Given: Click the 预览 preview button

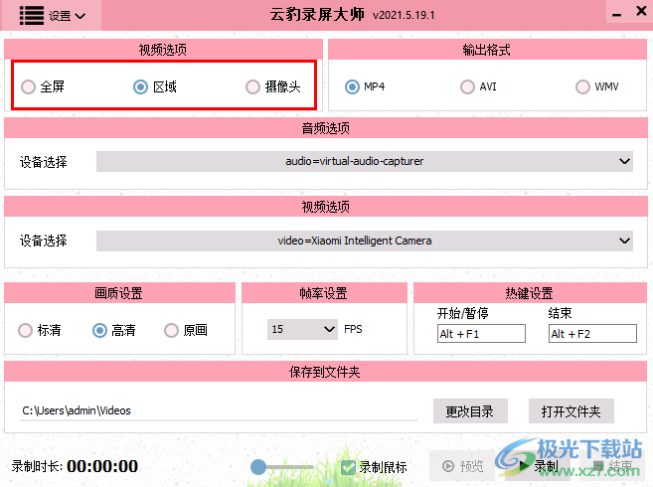Looking at the screenshot, I should point(462,466).
